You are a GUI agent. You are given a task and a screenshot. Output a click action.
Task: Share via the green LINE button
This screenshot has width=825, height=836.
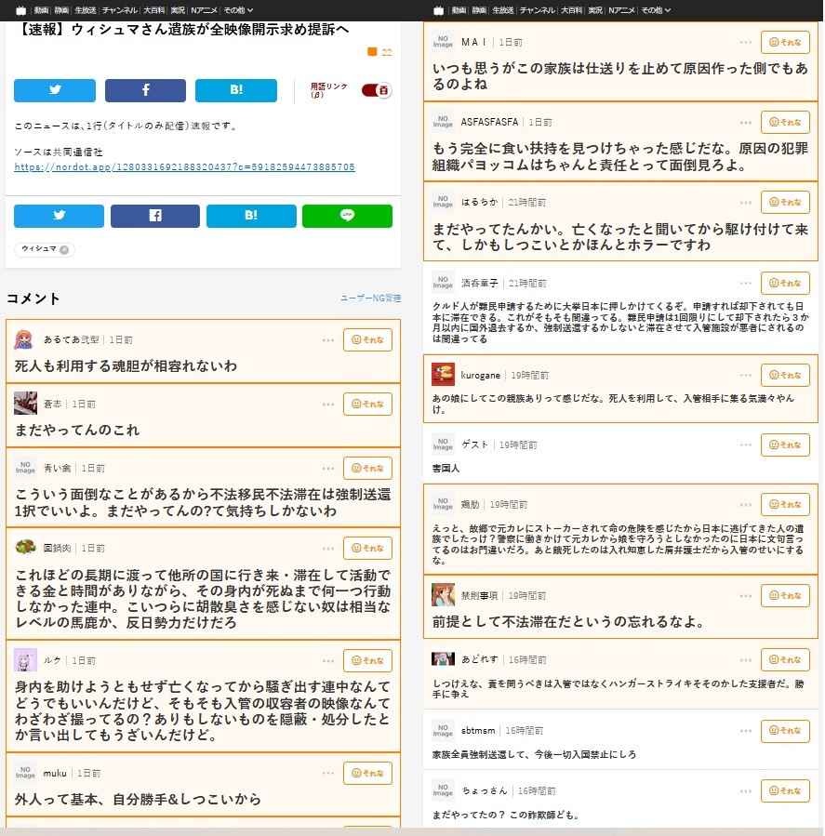click(x=347, y=216)
